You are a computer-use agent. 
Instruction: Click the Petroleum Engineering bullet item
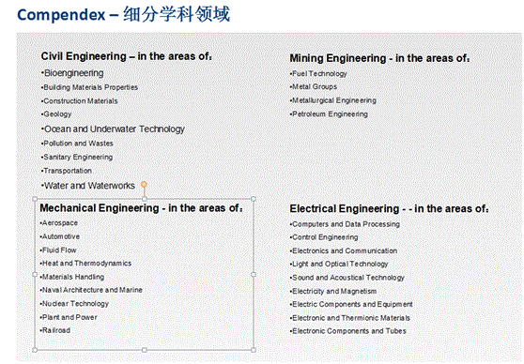329,114
